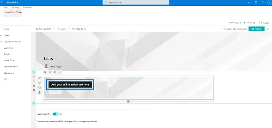
Task: Open Communication in the left navigation
Action: coord(11,67)
